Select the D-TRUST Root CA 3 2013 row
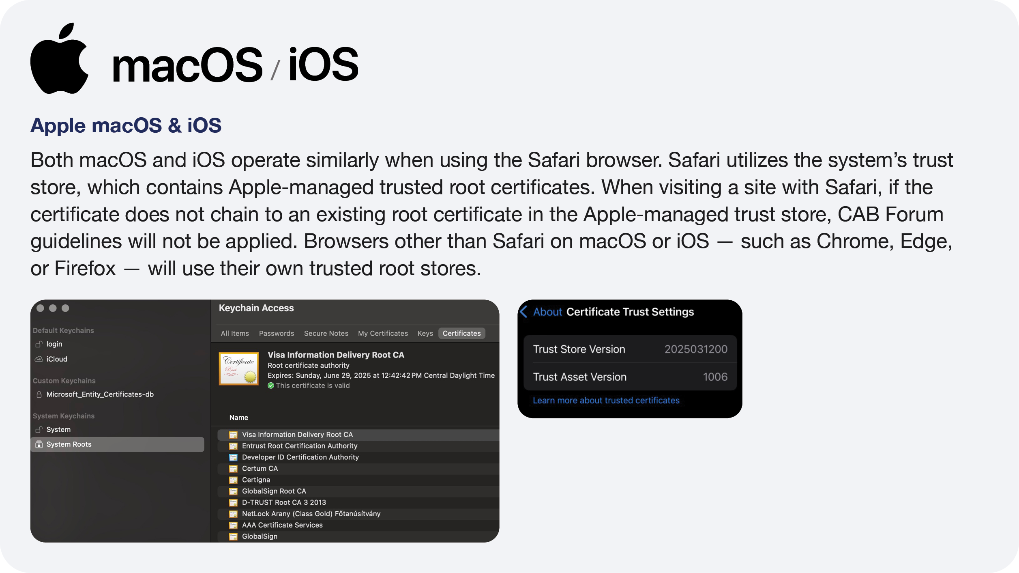The width and height of the screenshot is (1019, 573). tap(358, 503)
